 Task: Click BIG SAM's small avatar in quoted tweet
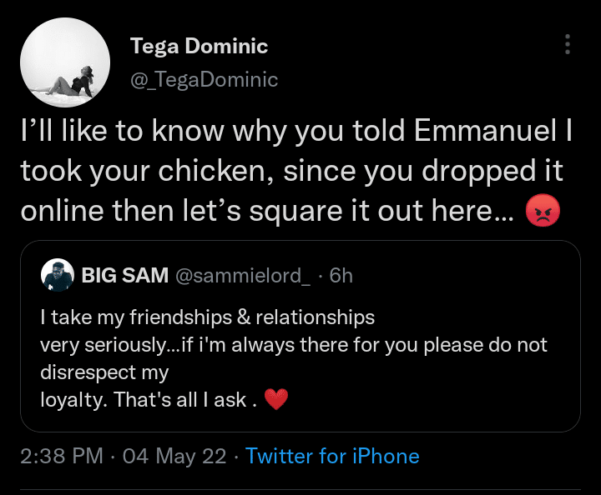coord(58,275)
